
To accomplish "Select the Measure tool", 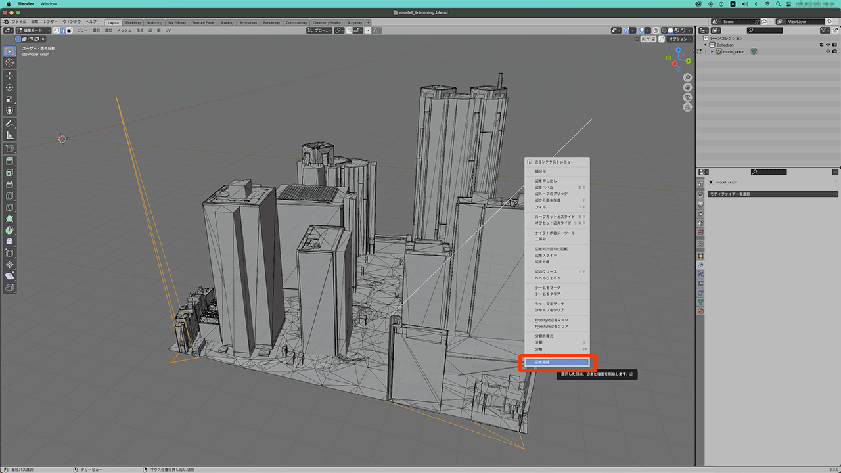I will 10,135.
